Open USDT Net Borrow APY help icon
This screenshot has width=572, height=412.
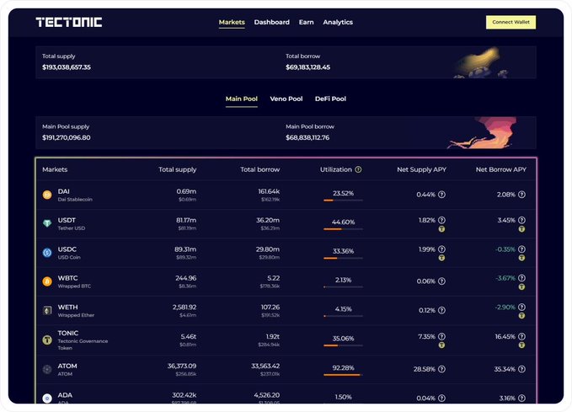pyautogui.click(x=522, y=220)
